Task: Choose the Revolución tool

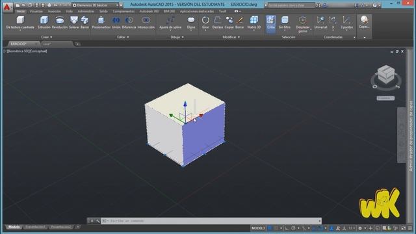Action: click(60, 23)
